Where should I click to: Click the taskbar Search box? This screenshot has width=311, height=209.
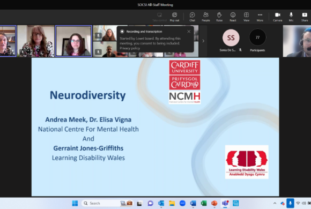click(x=107, y=203)
